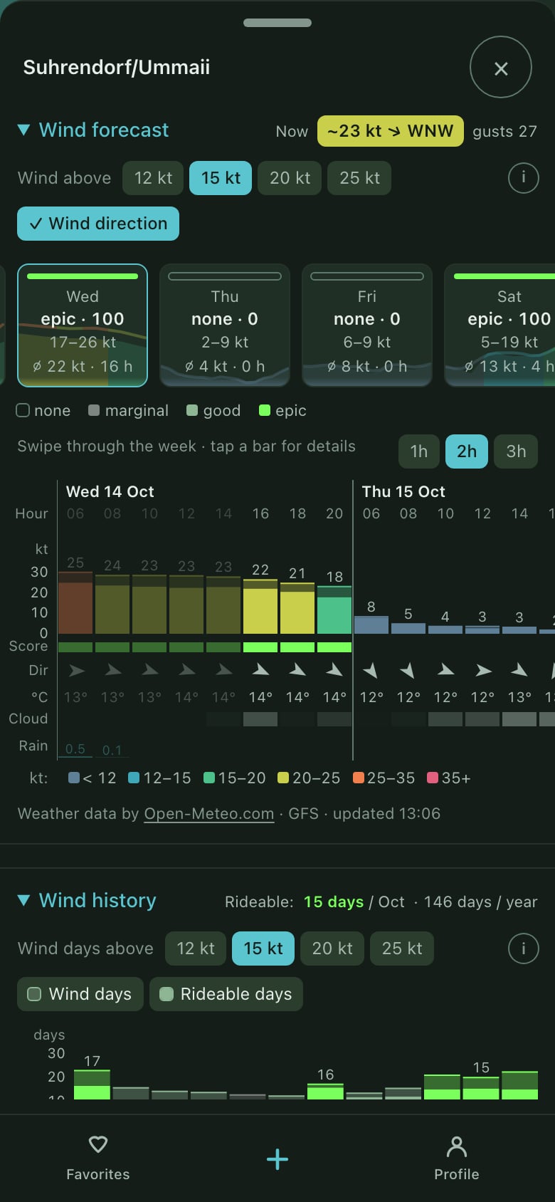Screen dimensions: 555x1202
Task: Click the gusts 27 label
Action: coord(505,132)
